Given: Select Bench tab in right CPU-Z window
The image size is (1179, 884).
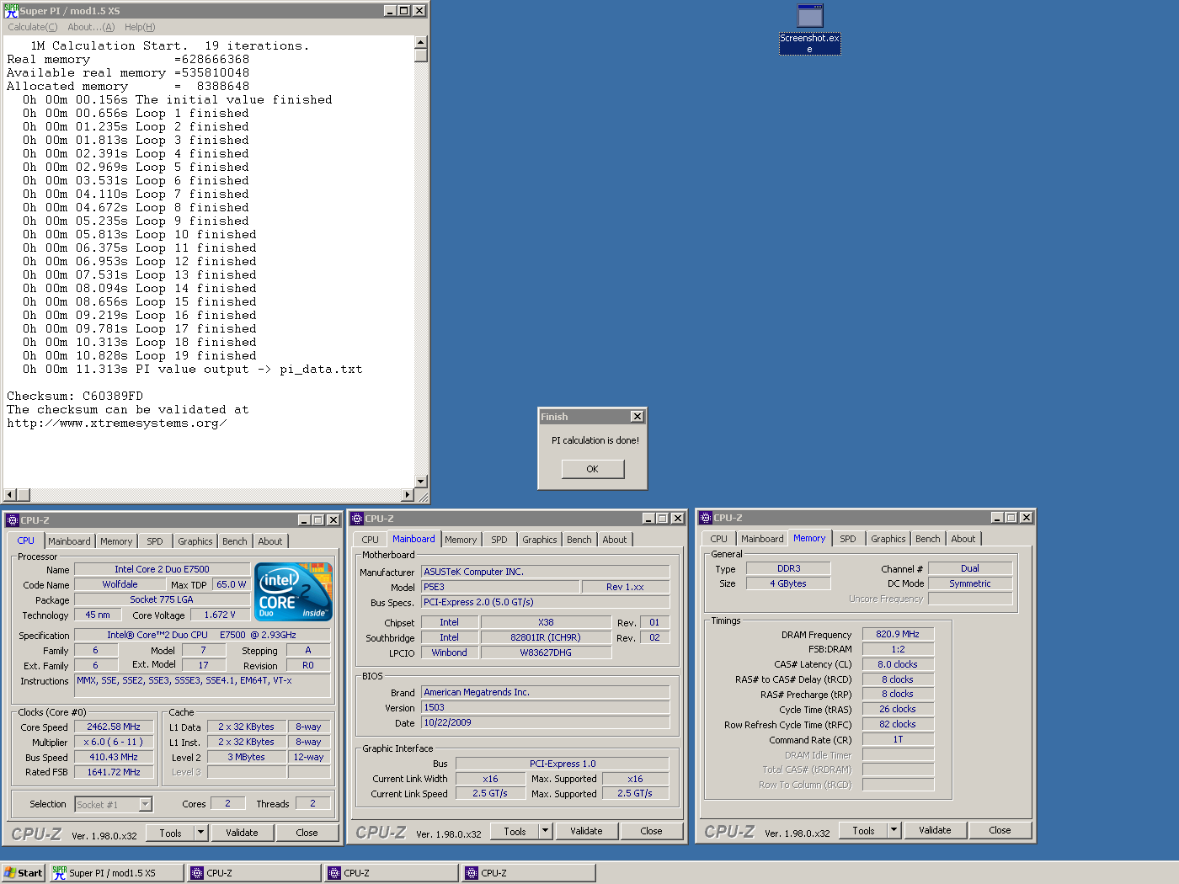Looking at the screenshot, I should click(x=928, y=539).
